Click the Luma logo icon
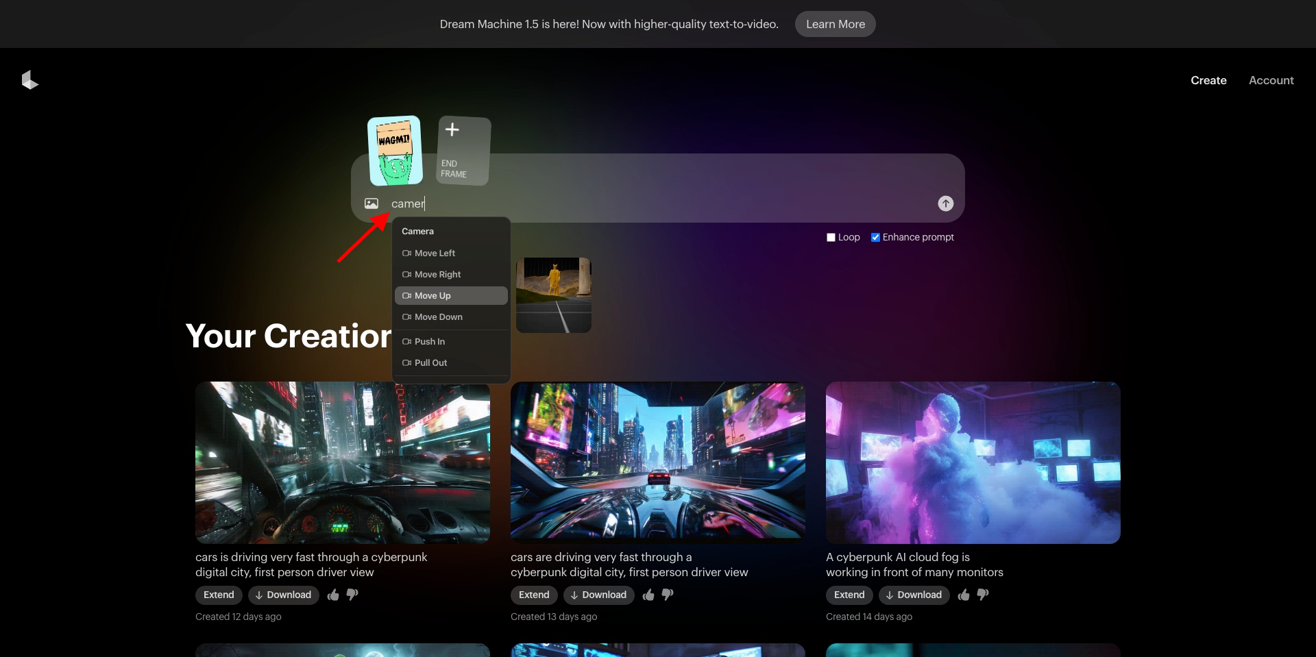This screenshot has width=1316, height=657. click(x=29, y=80)
